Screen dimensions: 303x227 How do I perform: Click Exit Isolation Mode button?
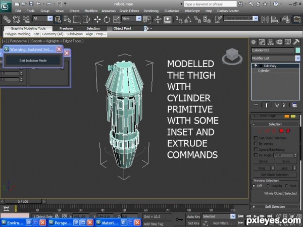33,61
